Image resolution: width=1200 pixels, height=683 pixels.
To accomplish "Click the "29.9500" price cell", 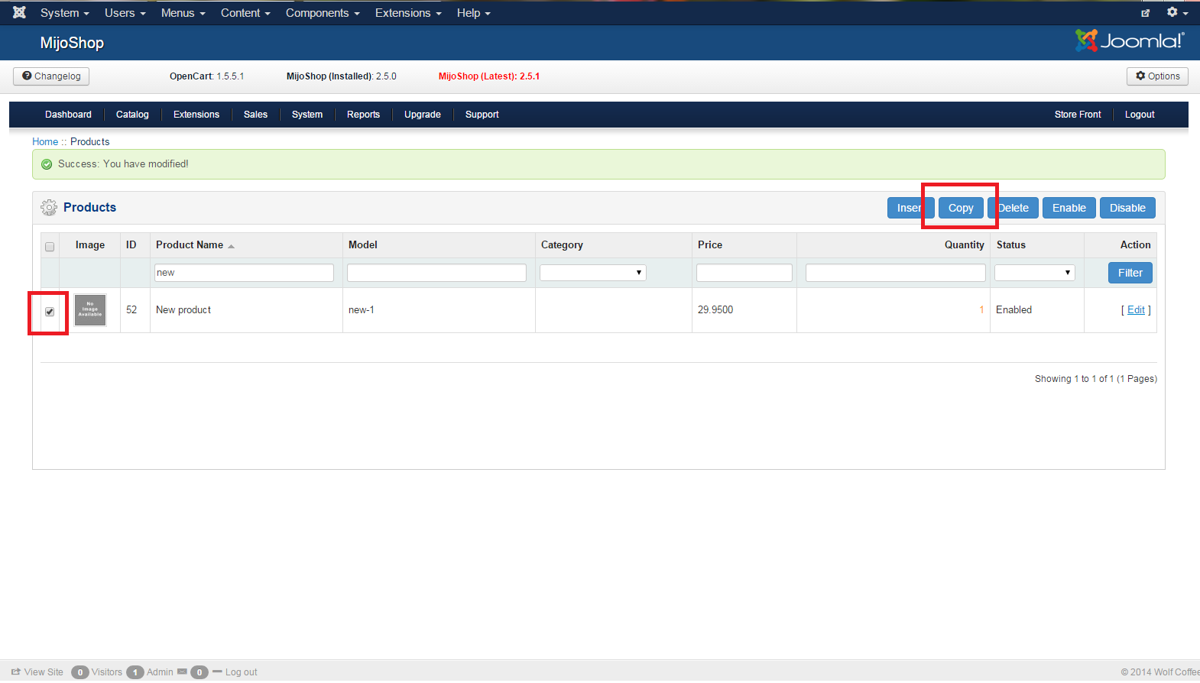I will (715, 310).
